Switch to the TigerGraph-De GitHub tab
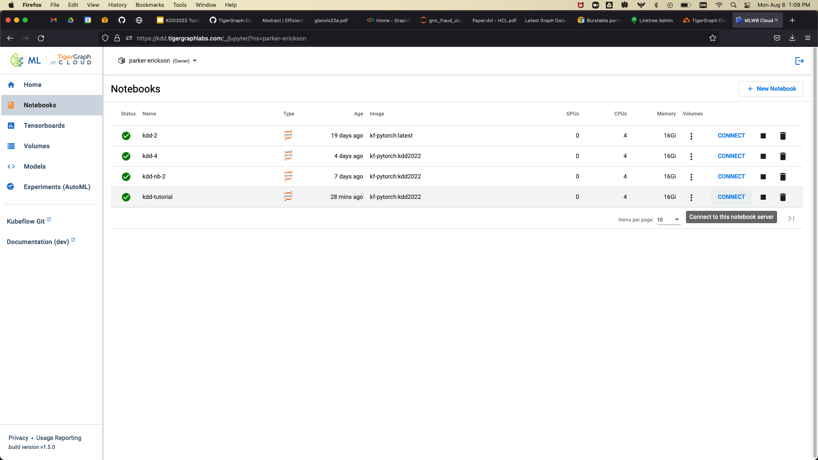 tap(231, 20)
